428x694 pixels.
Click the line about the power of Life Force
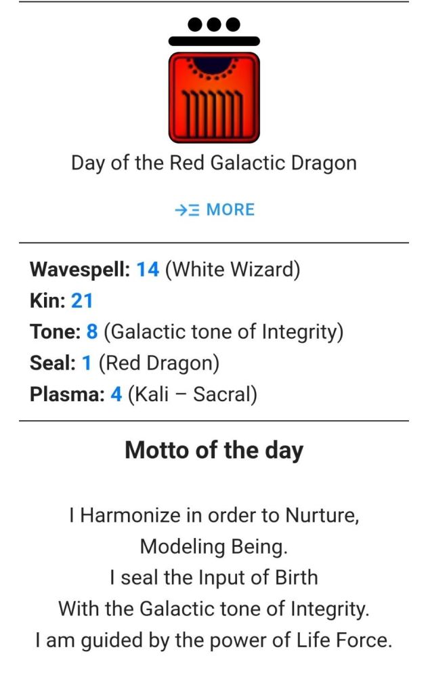(214, 640)
